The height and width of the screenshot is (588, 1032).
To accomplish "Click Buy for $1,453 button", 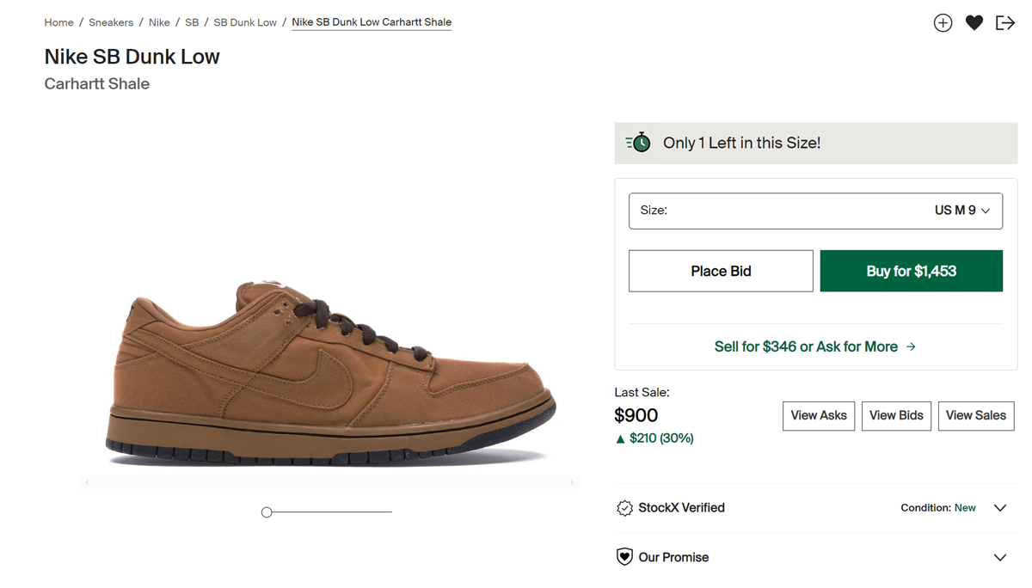I will [911, 271].
